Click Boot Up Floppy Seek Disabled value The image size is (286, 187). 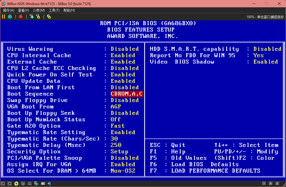[x=125, y=113]
